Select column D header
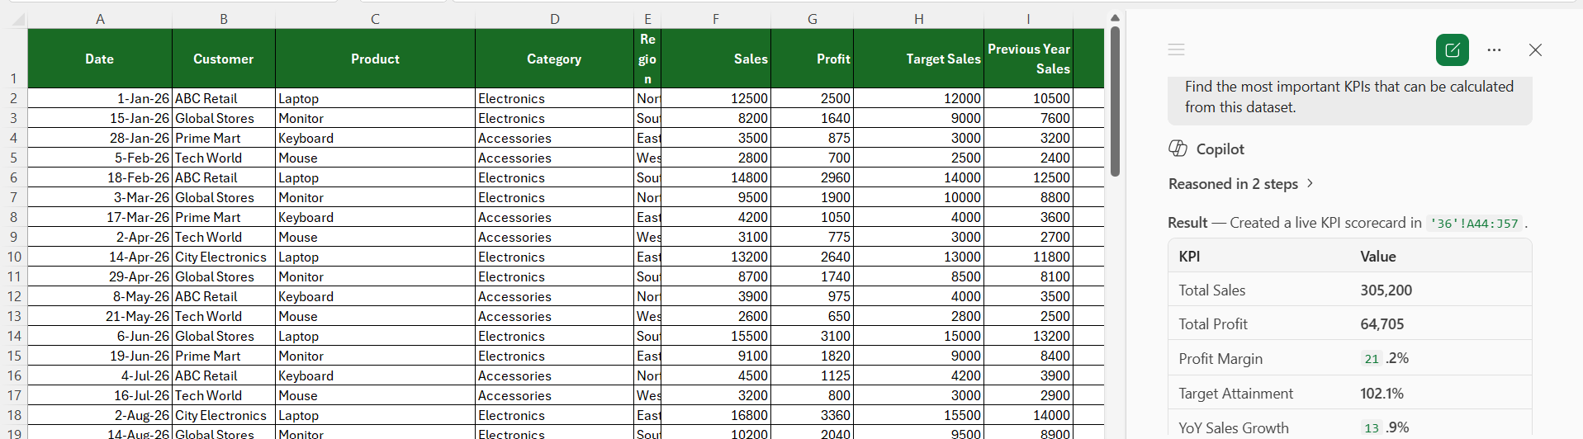This screenshot has width=1583, height=439. tap(554, 19)
